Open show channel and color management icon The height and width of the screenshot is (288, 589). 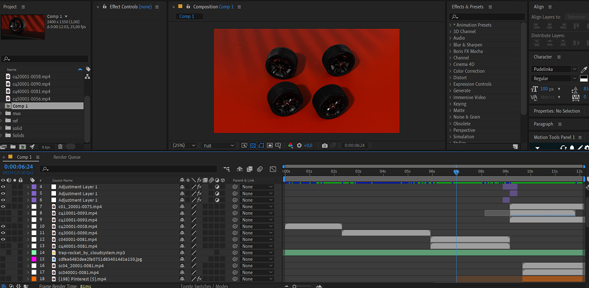tap(291, 146)
